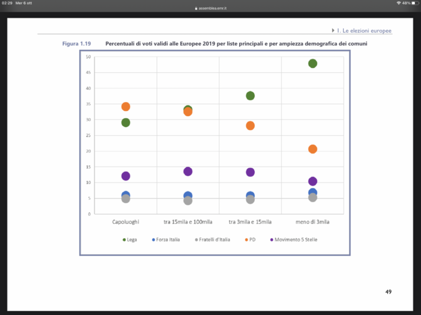Screen dimensions: 421x315
Task: Tap the assemblea.emr.it address bar
Action: pyautogui.click(x=210, y=8)
